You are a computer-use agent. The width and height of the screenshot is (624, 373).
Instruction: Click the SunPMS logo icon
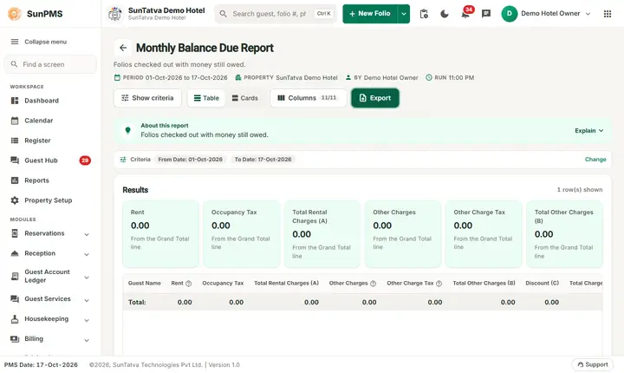[15, 14]
